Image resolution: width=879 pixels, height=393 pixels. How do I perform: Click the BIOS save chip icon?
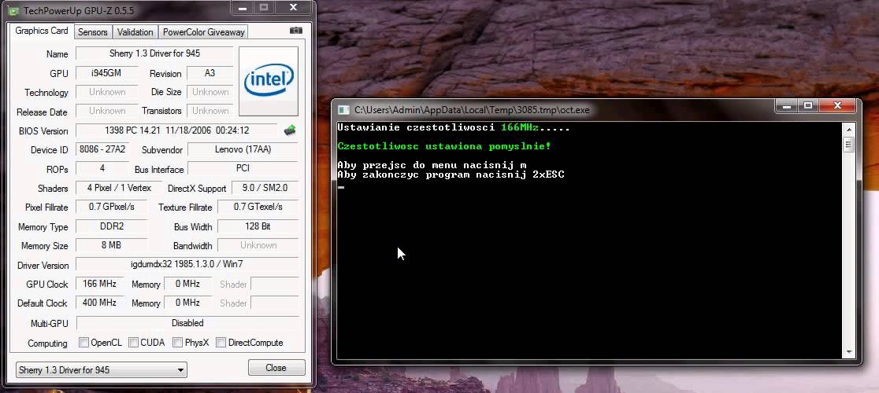[290, 130]
